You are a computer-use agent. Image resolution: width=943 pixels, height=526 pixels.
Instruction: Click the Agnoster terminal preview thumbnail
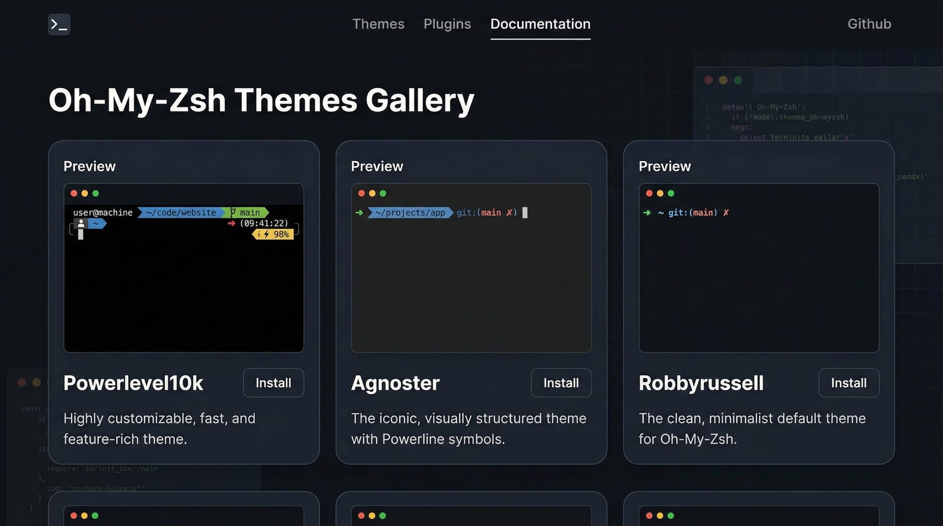tap(471, 283)
